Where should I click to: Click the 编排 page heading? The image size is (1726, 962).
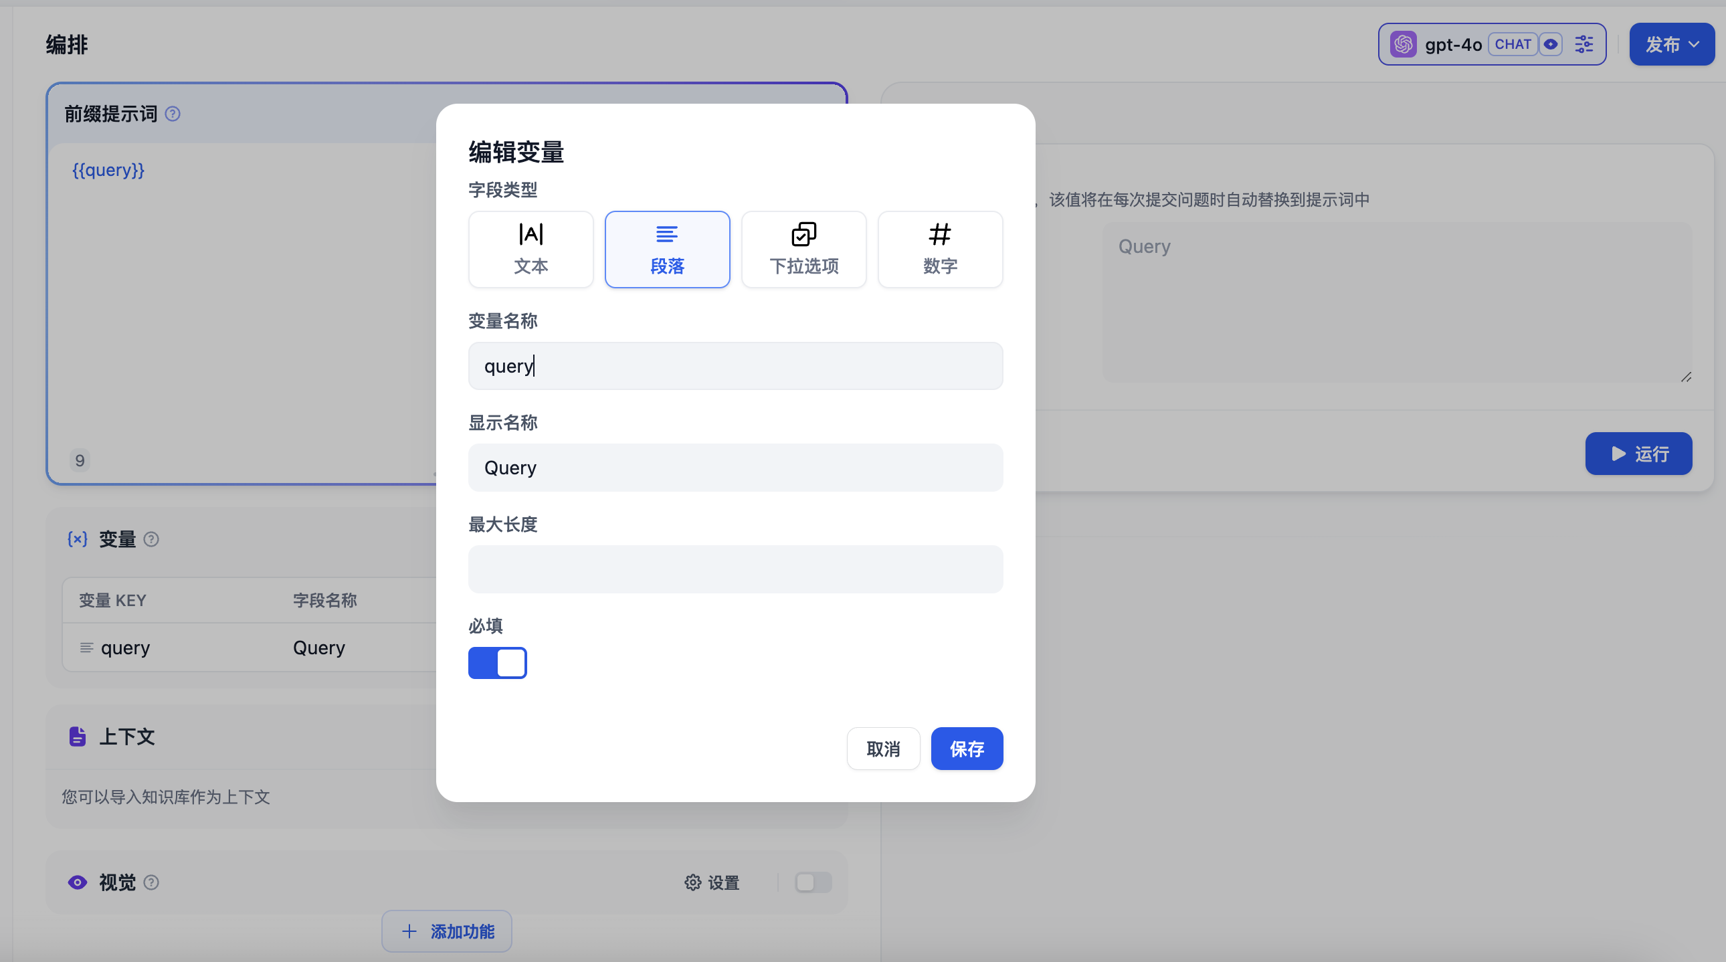[x=66, y=44]
